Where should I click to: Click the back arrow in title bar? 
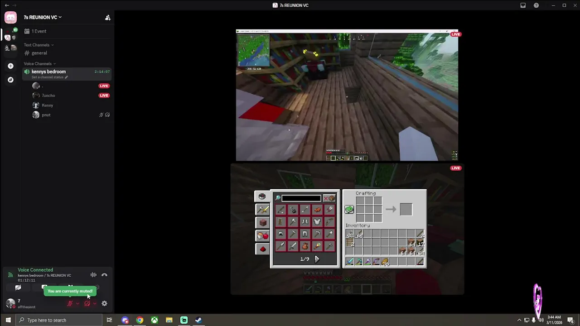[x=7, y=5]
